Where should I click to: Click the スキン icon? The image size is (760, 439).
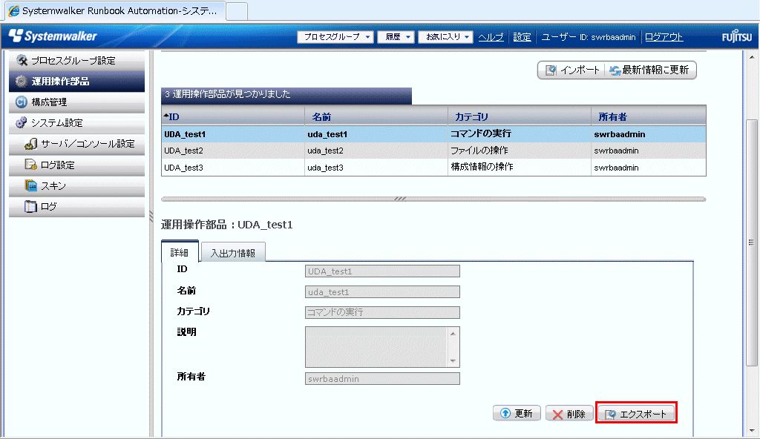click(x=30, y=185)
